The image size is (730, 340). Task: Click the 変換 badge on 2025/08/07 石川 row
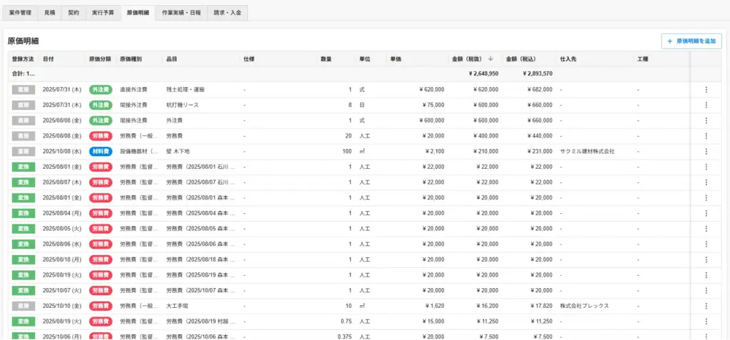(24, 182)
